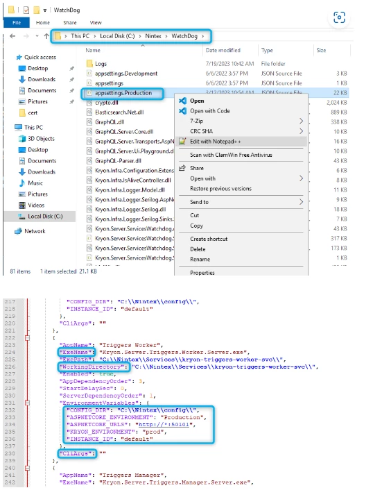Switch to the Share ribbon tab
382x497 pixels.
[69, 22]
